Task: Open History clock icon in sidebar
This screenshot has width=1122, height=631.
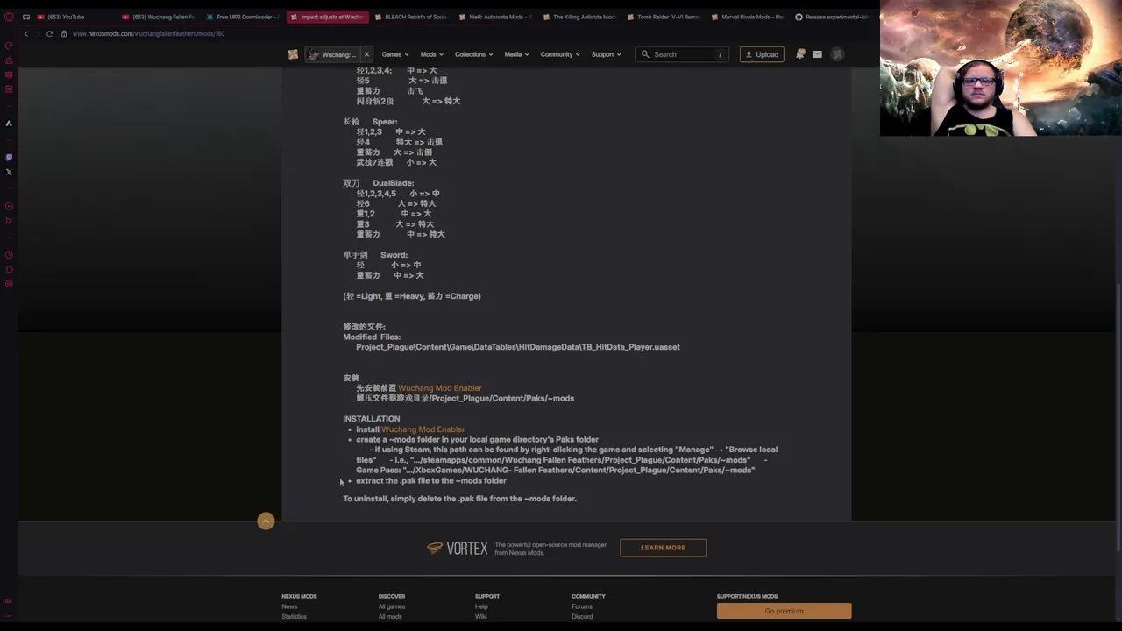Action: click(9, 255)
